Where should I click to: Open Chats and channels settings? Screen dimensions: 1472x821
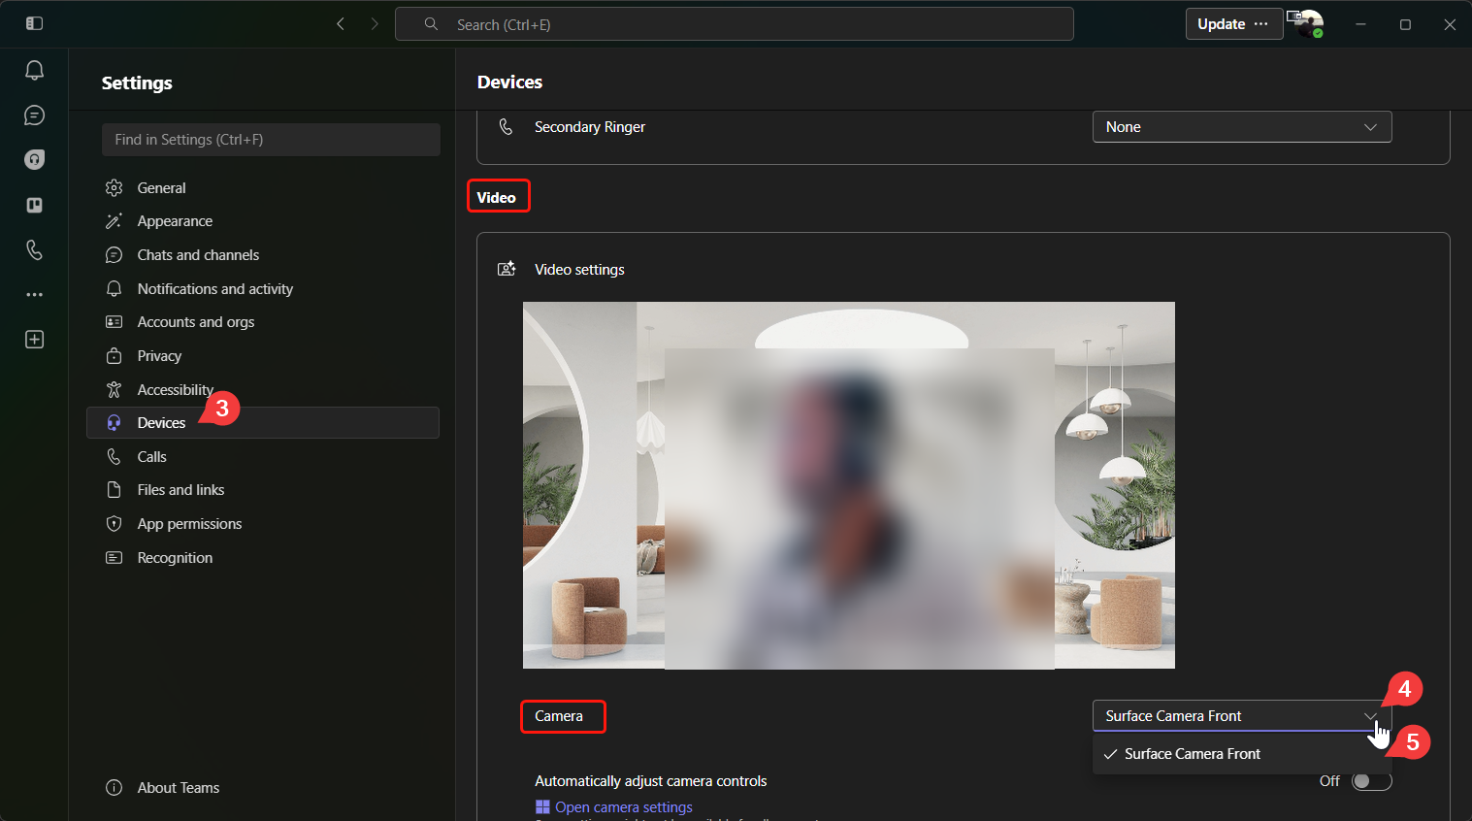click(263, 255)
